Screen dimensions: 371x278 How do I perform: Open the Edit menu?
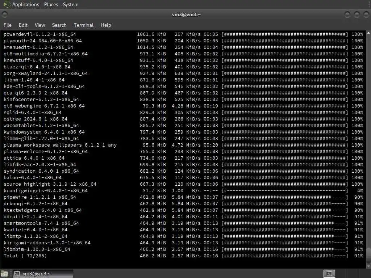[23, 25]
